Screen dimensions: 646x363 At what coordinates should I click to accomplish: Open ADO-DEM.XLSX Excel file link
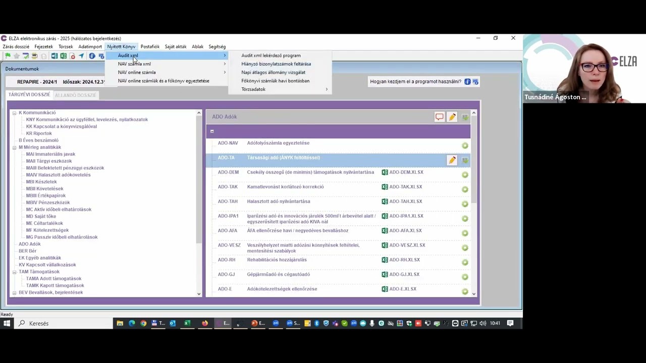click(x=402, y=172)
